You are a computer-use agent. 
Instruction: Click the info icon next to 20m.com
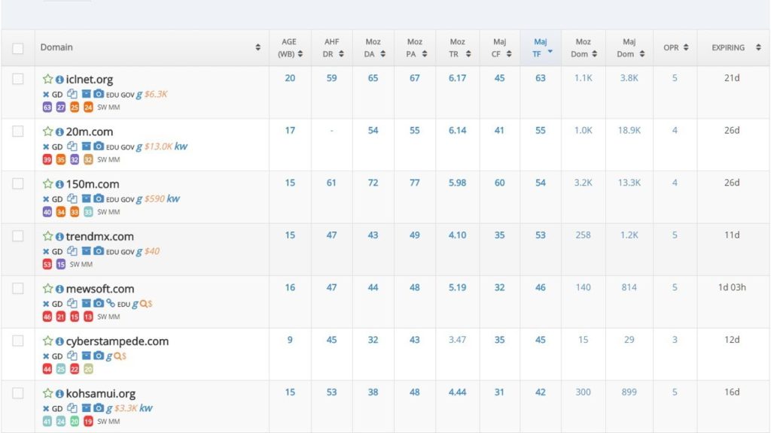[x=59, y=132]
